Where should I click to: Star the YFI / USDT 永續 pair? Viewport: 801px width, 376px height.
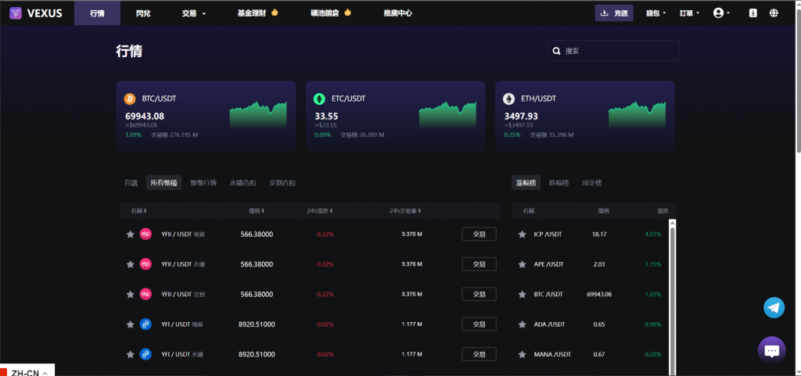131,354
